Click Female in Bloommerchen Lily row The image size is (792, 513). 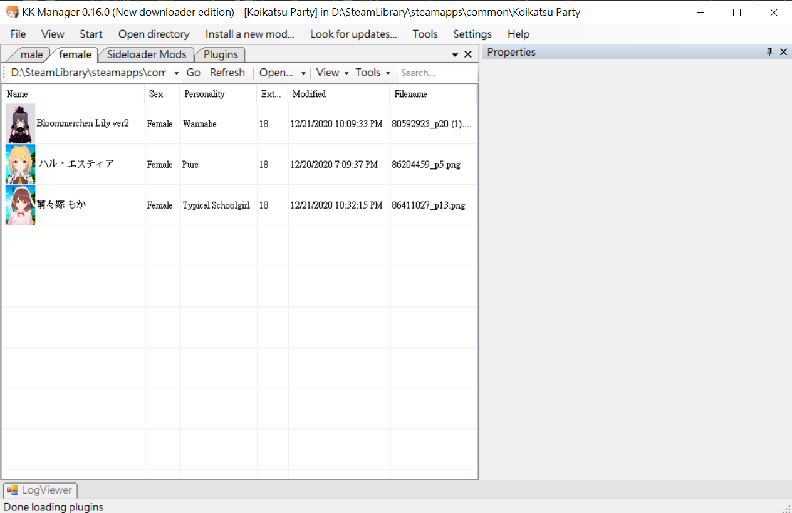click(160, 124)
